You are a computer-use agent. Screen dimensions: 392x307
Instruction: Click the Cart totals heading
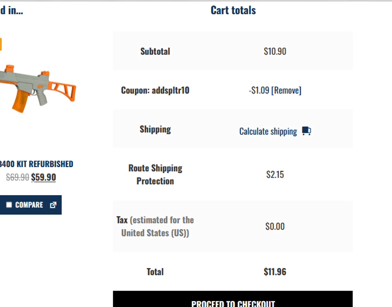pyautogui.click(x=233, y=10)
